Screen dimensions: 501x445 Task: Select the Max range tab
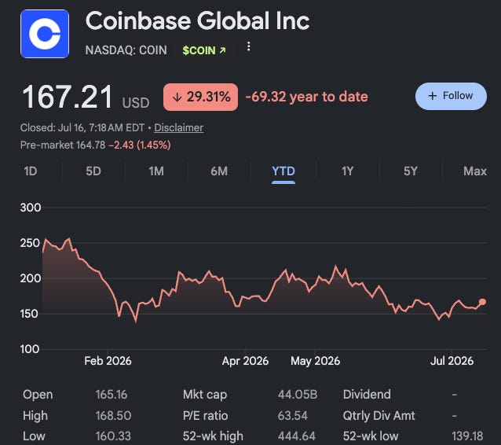click(475, 171)
